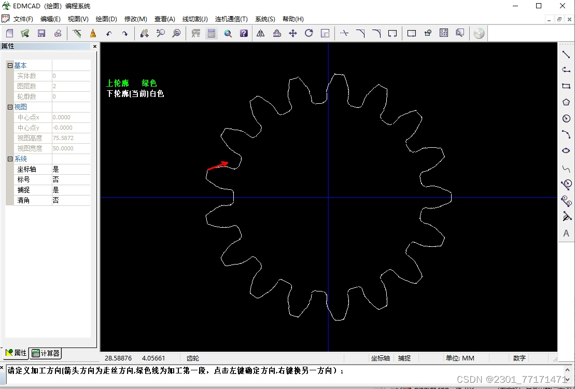Click the zoom in/out magnifier icon

tap(161, 33)
